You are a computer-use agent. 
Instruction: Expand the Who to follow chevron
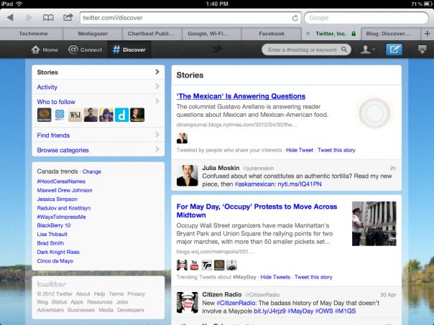click(x=157, y=101)
